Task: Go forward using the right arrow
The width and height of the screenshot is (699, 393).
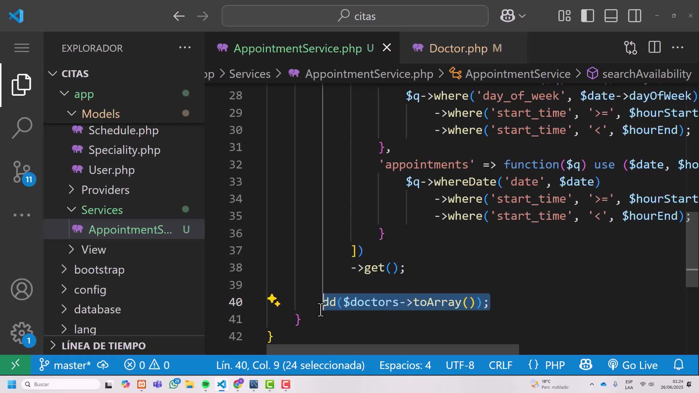Action: point(202,16)
